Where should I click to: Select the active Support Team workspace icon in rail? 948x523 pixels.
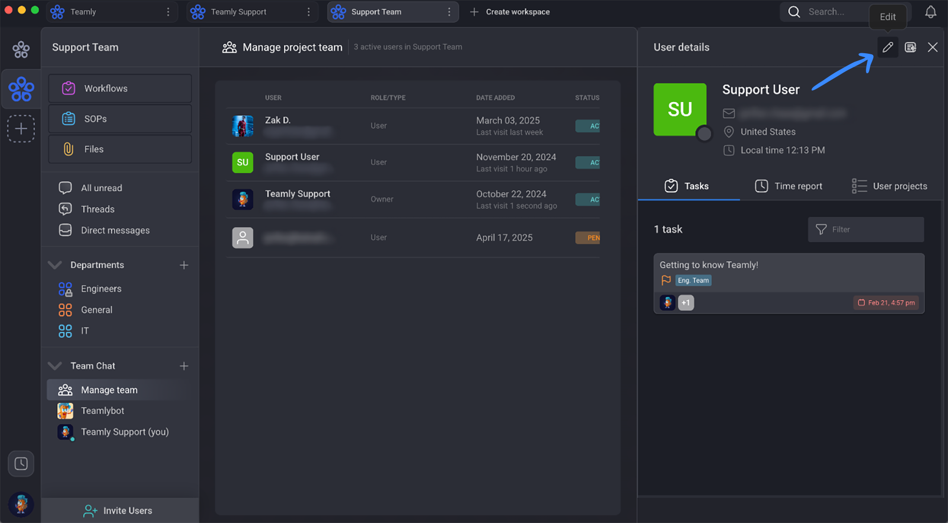point(21,89)
